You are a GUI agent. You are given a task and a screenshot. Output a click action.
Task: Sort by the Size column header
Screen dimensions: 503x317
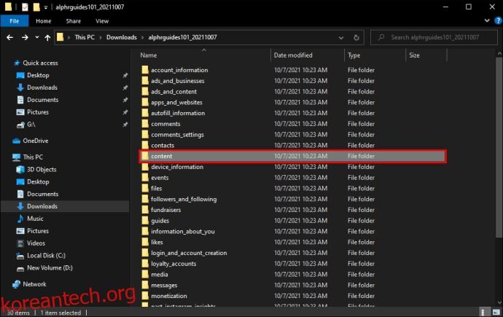[x=414, y=55]
